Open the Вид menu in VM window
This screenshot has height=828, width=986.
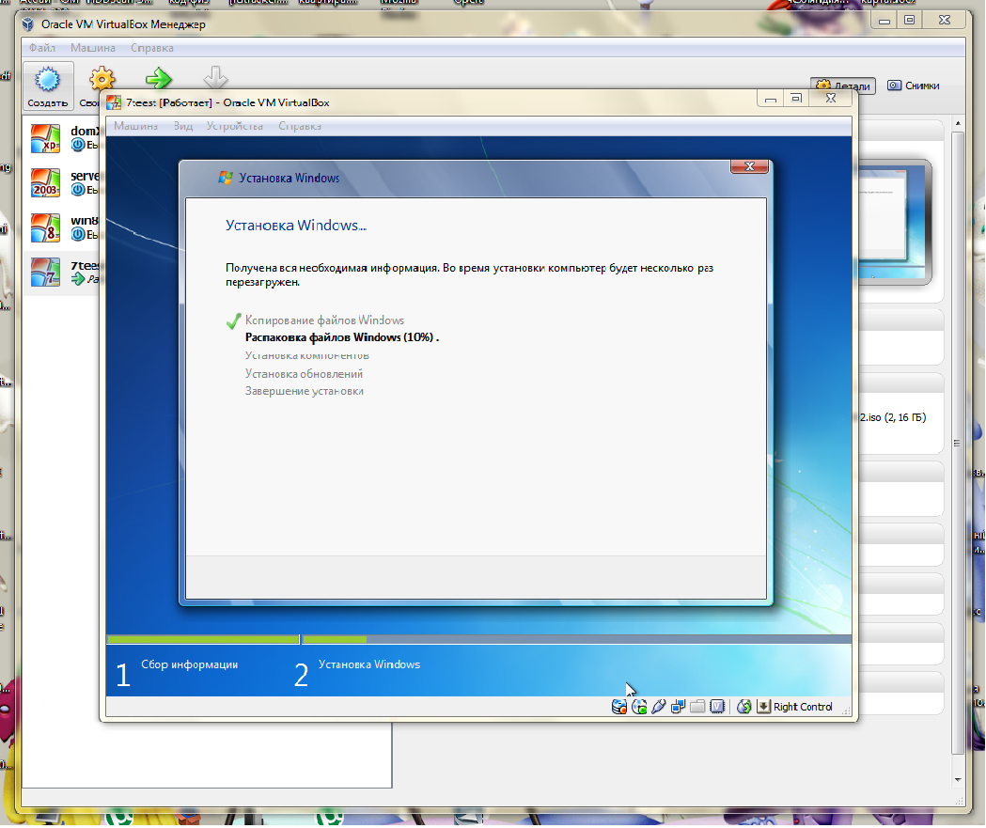point(183,126)
